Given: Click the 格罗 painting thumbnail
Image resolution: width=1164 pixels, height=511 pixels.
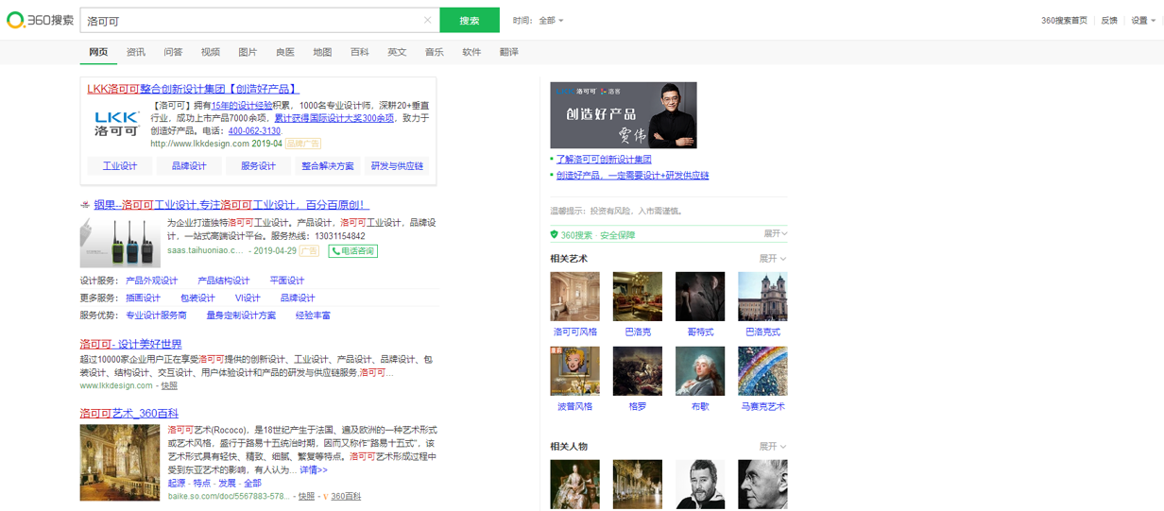Looking at the screenshot, I should click(x=638, y=371).
